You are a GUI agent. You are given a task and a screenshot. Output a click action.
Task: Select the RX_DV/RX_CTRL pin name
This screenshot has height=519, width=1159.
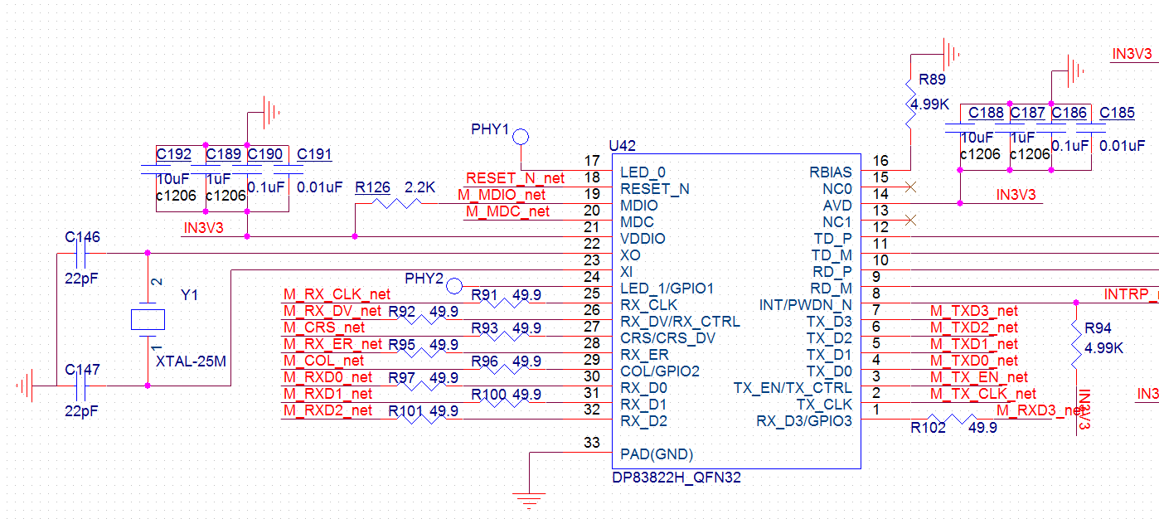(680, 322)
